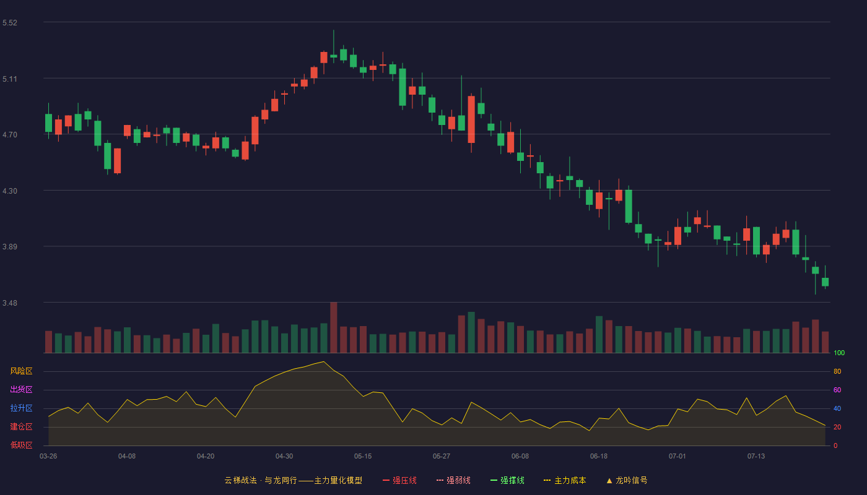Viewport: 867px width, 495px height.
Task: Click the green dash icon beside 强撑线
Action: 494,480
